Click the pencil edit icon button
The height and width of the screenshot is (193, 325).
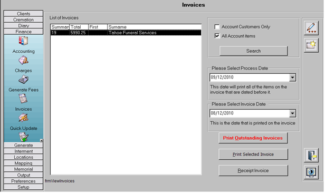pyautogui.click(x=311, y=28)
